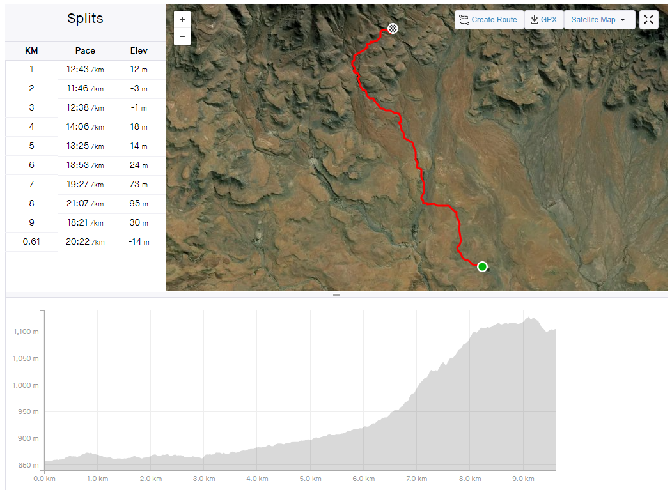Download the GPX file
The height and width of the screenshot is (490, 672).
[x=543, y=20]
